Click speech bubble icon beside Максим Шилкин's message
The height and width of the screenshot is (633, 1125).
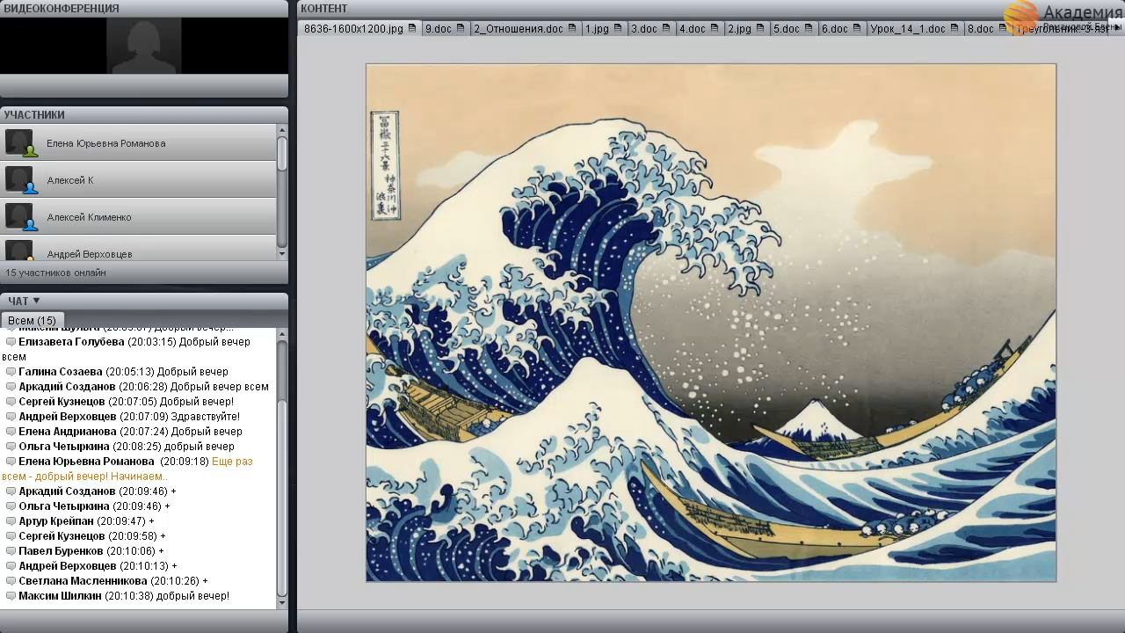(x=11, y=596)
